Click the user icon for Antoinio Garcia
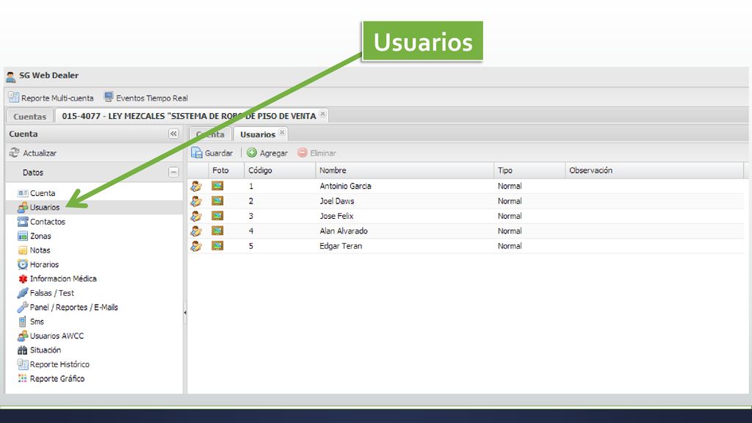Image resolution: width=752 pixels, height=423 pixels. (x=195, y=186)
